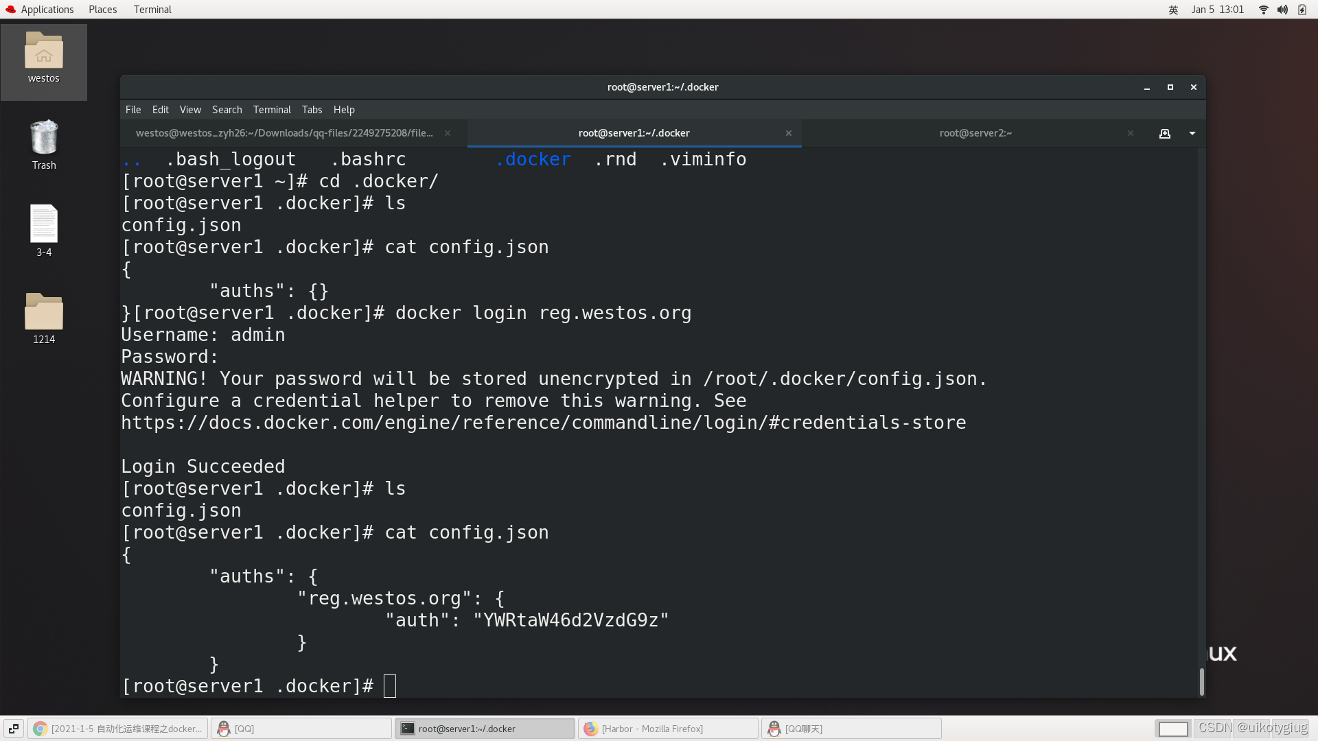Click the docs.docker.com credentials-store URL

click(x=544, y=423)
